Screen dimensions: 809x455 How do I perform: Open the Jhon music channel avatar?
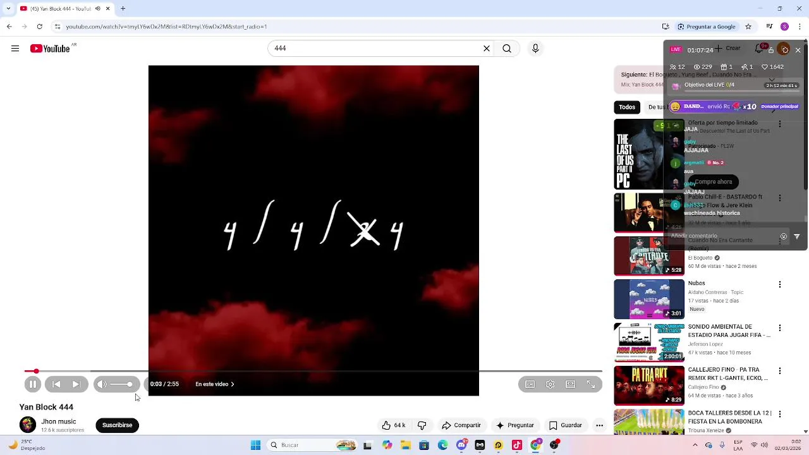click(28, 425)
